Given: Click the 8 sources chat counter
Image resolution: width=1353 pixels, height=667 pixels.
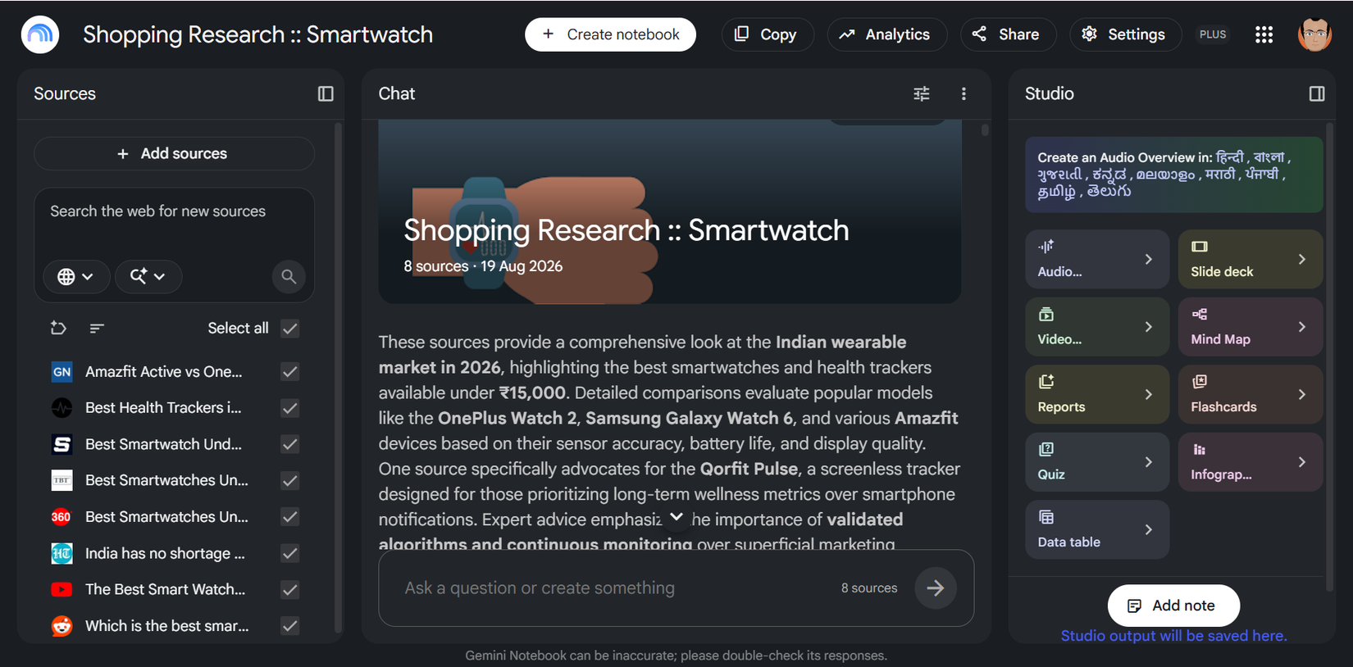Looking at the screenshot, I should coord(869,588).
